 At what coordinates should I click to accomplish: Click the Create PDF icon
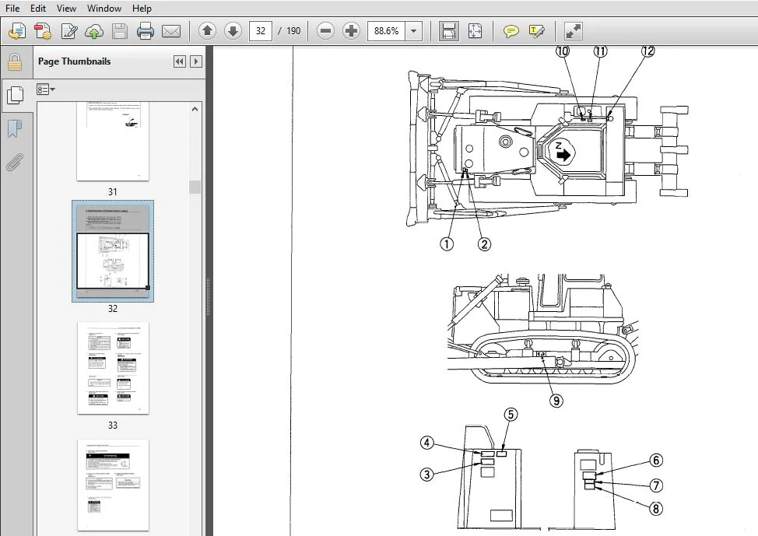pyautogui.click(x=43, y=31)
